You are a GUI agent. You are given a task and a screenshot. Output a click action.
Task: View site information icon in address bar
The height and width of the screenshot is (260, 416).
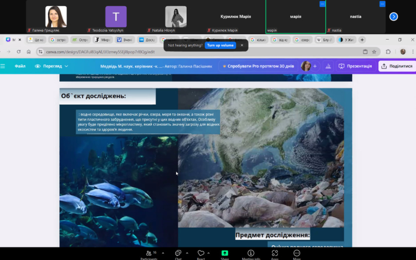coord(41,51)
